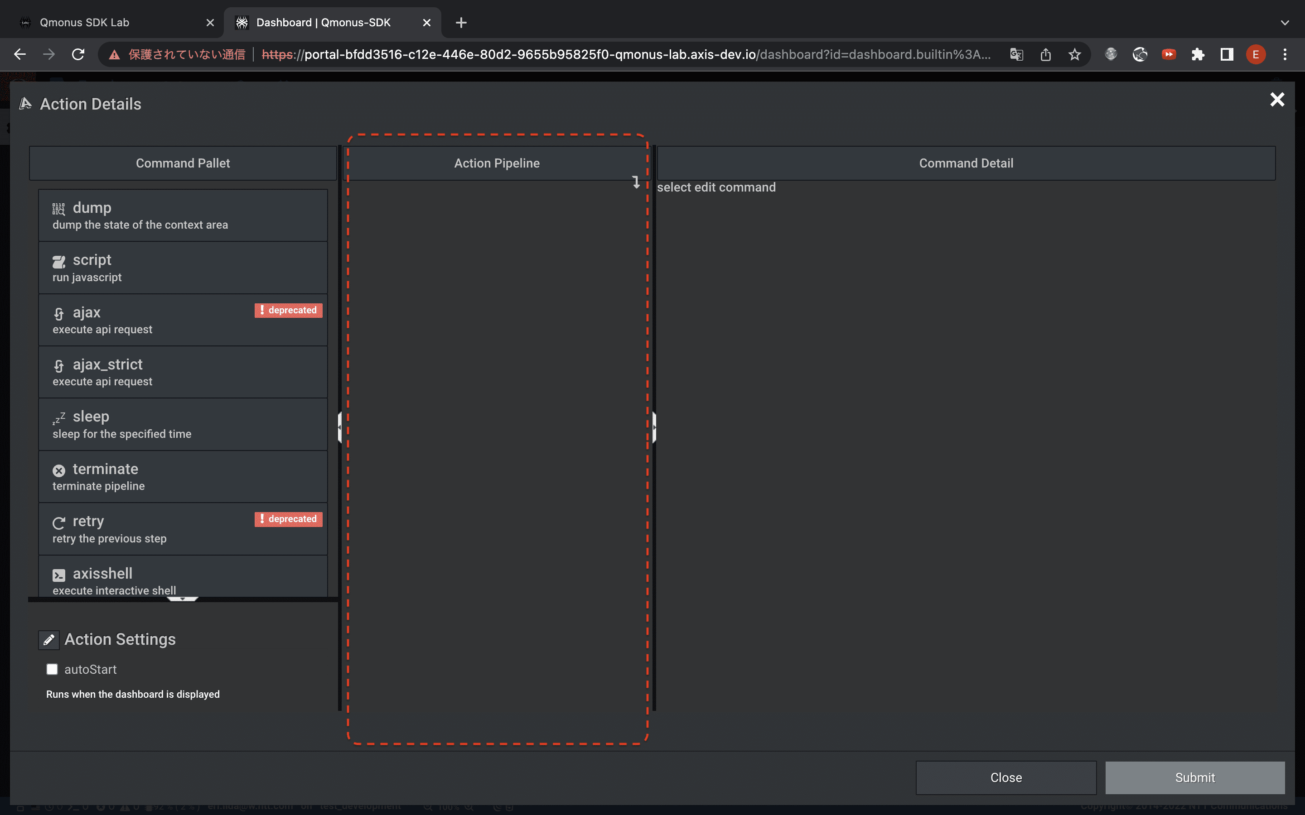The image size is (1305, 815).
Task: Open the Chrome three-dot menu
Action: point(1285,54)
